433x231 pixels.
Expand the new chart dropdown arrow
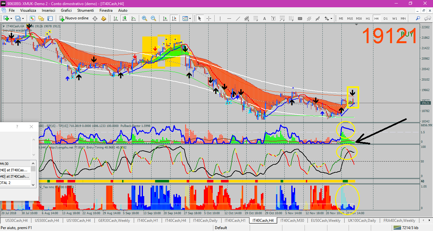11,18
